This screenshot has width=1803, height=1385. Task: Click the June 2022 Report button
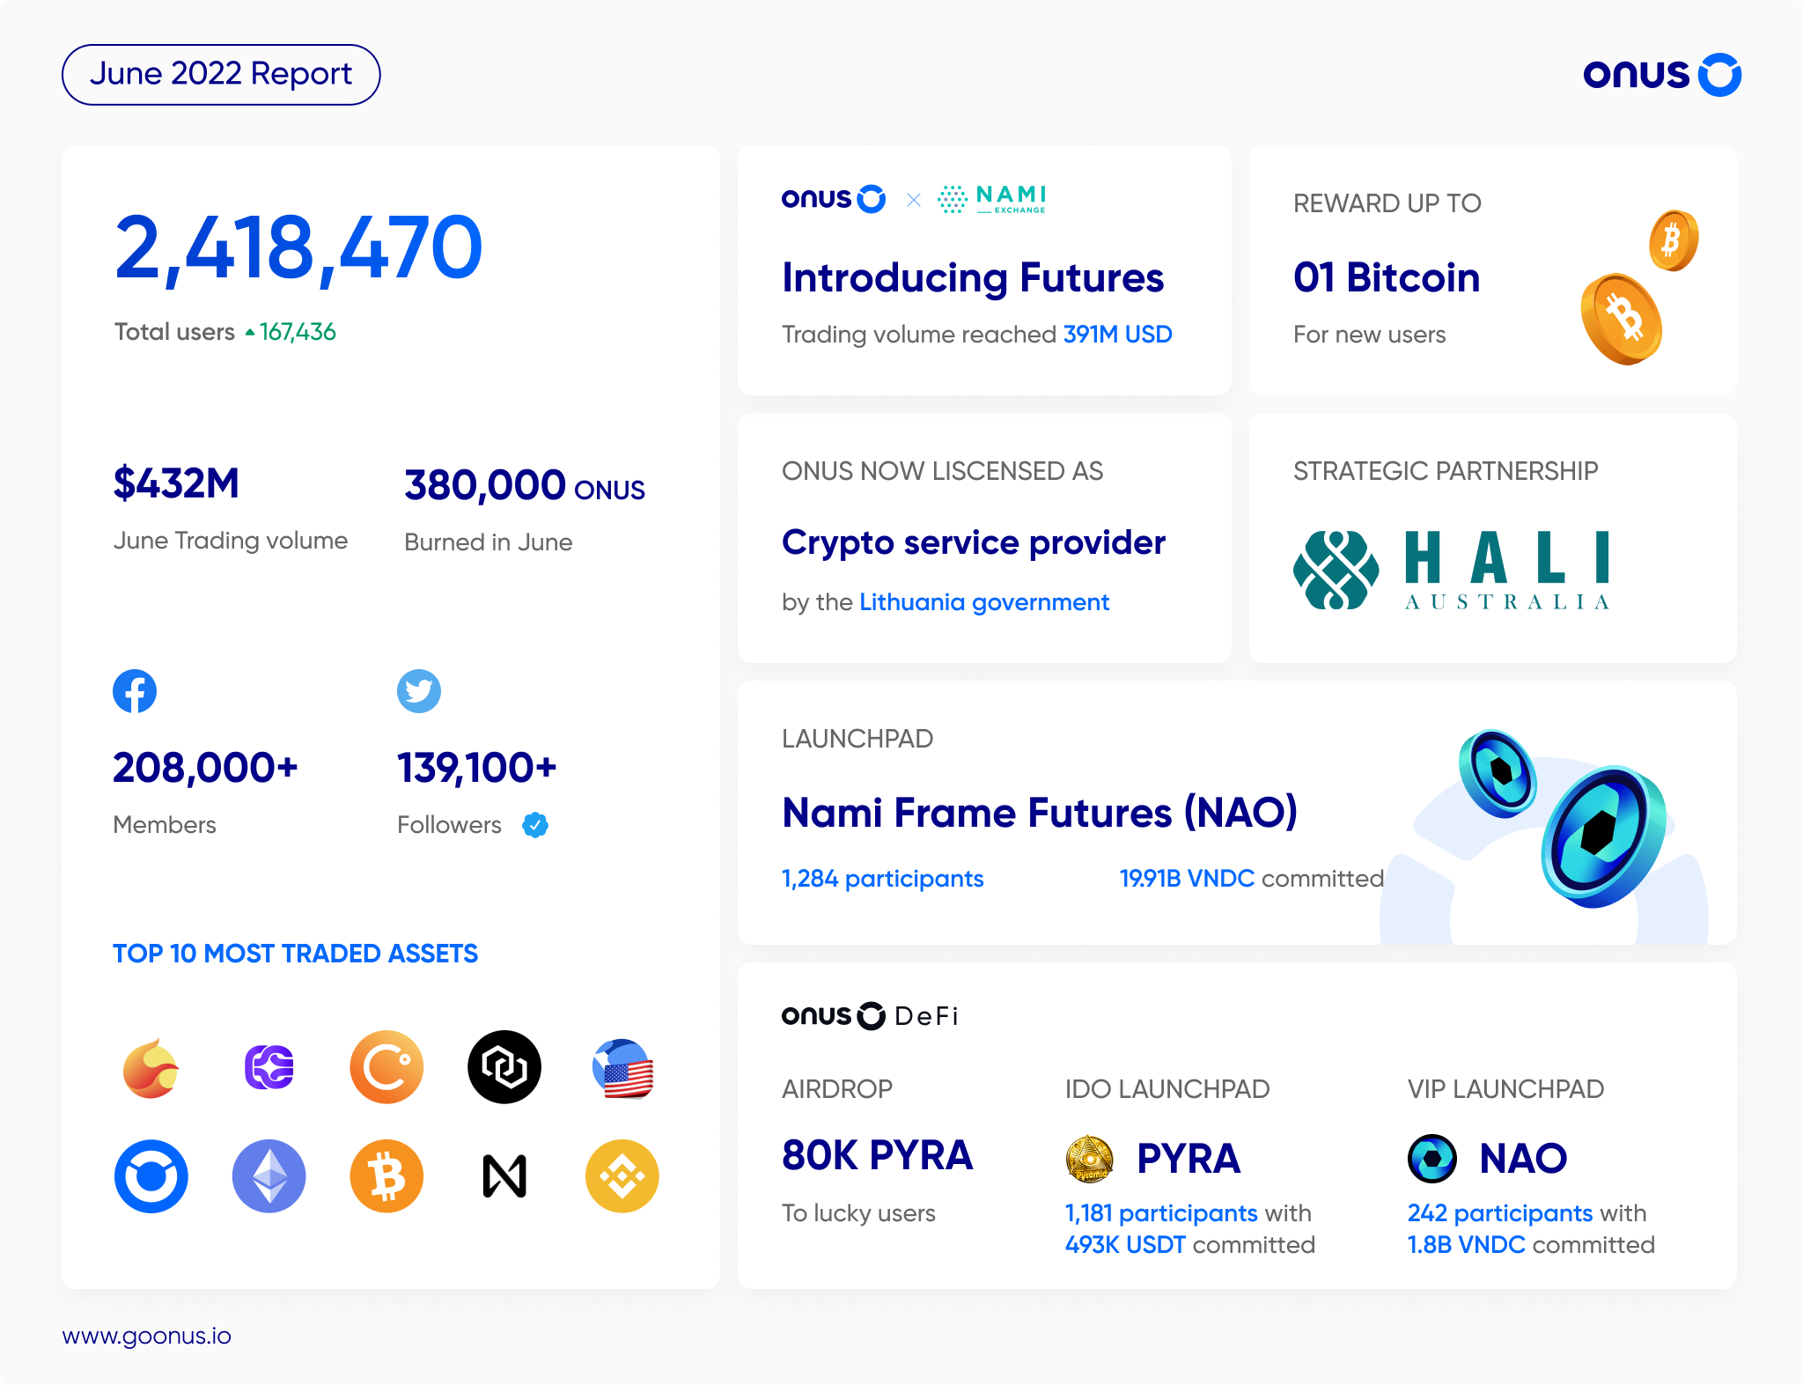pyautogui.click(x=221, y=75)
